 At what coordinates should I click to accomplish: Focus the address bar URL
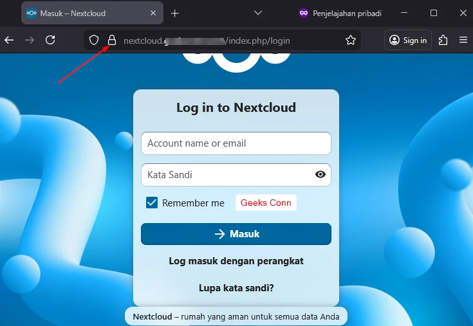(x=207, y=41)
